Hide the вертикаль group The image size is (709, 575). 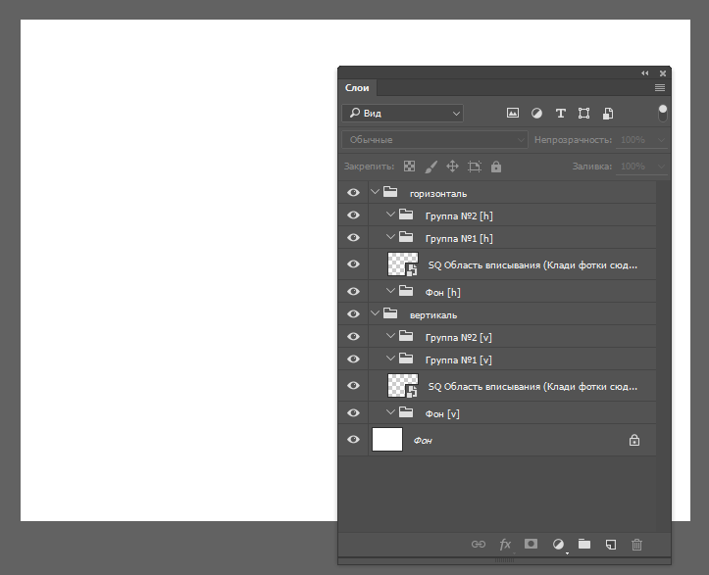(353, 313)
